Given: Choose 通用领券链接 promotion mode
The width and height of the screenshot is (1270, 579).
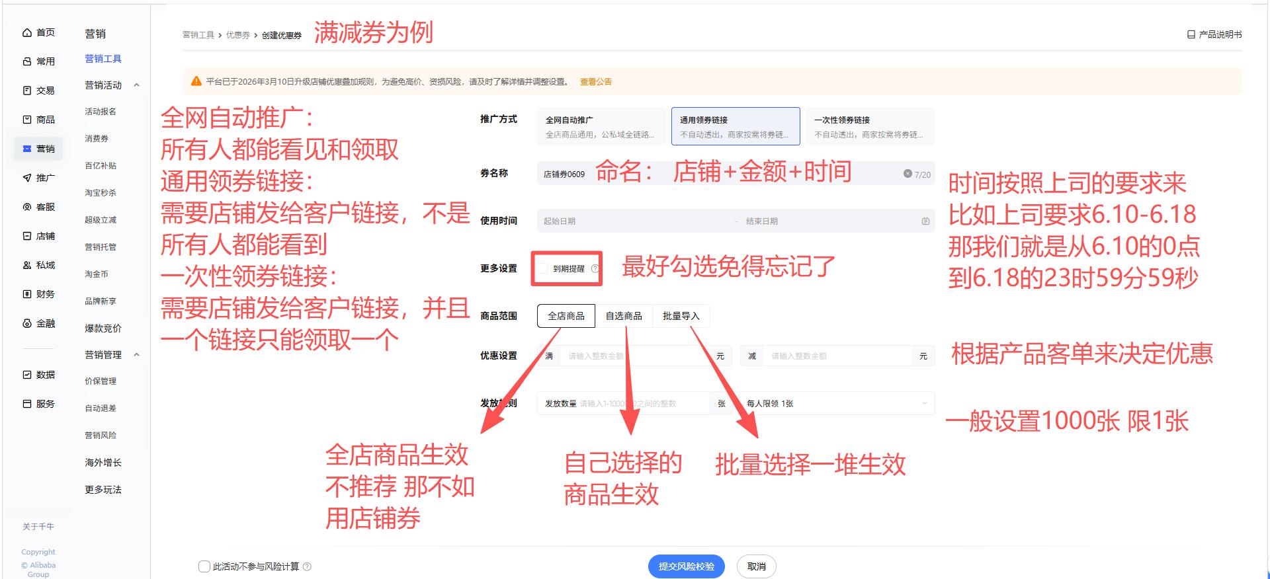Looking at the screenshot, I should (x=736, y=126).
